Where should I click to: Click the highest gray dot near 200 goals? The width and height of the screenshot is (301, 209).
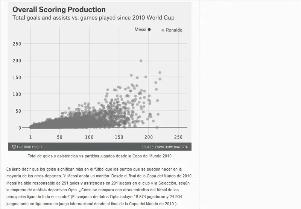tap(141, 61)
